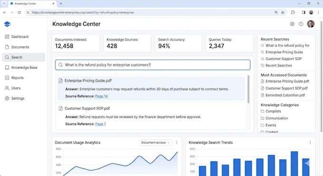The width and height of the screenshot is (323, 176).
Task: Bookmark this page with the star icon
Action: coord(283,12)
